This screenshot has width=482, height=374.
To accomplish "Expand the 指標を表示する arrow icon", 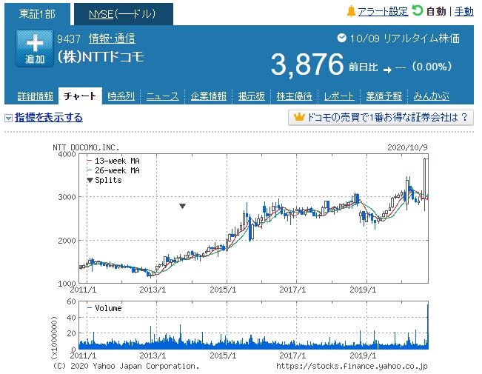I will (x=8, y=118).
